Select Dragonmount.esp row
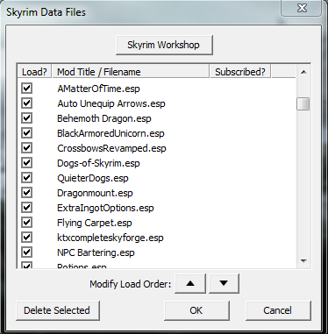The height and width of the screenshot is (334, 328). [x=95, y=193]
